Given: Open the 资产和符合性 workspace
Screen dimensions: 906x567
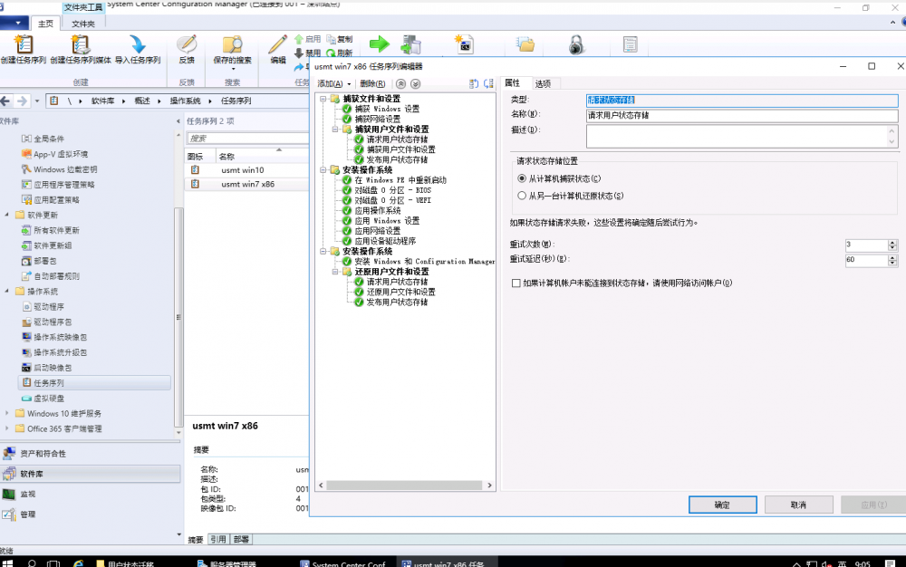Looking at the screenshot, I should tap(90, 453).
